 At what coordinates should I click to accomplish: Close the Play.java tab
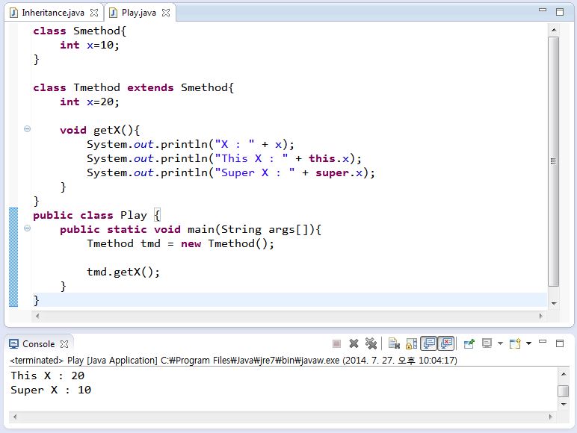(x=166, y=13)
